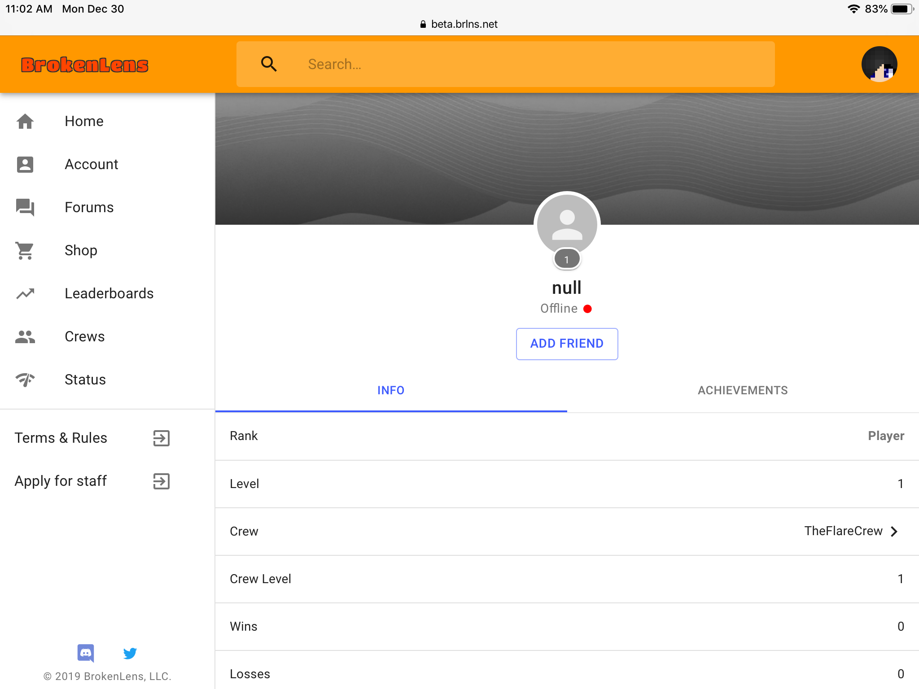The height and width of the screenshot is (689, 919).
Task: Click the beta.brlns.net address bar
Action: [x=459, y=24]
